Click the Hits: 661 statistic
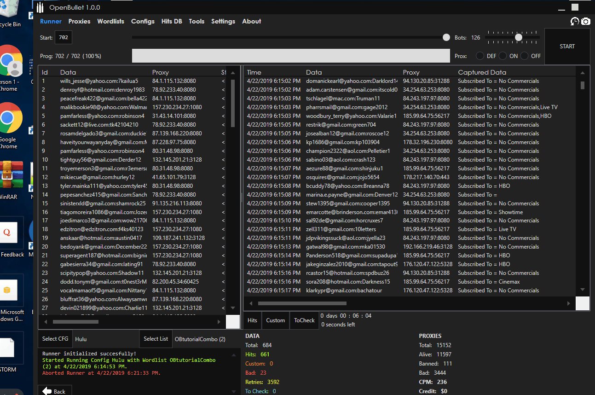Screen dimensions: 595x395 (257, 354)
